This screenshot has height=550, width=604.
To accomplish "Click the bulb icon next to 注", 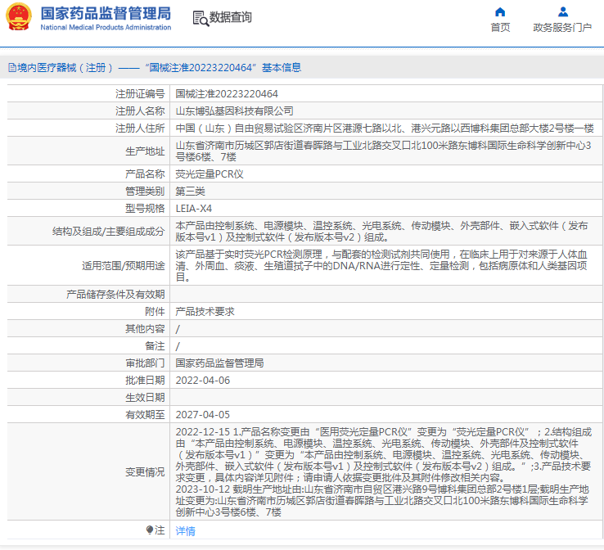I will point(149,530).
